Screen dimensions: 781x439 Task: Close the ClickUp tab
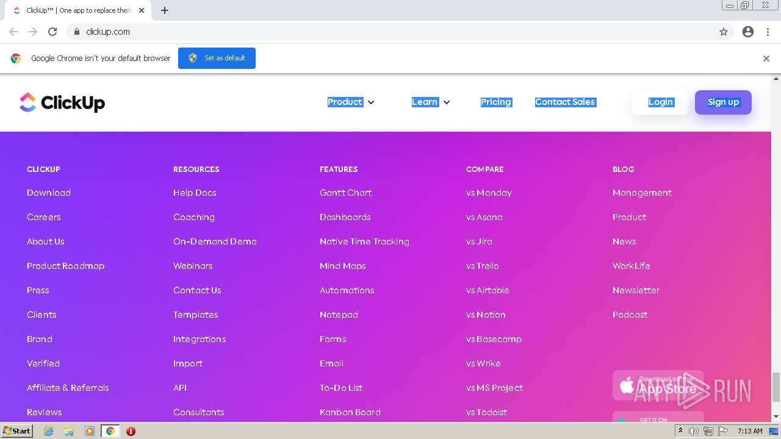[x=142, y=10]
